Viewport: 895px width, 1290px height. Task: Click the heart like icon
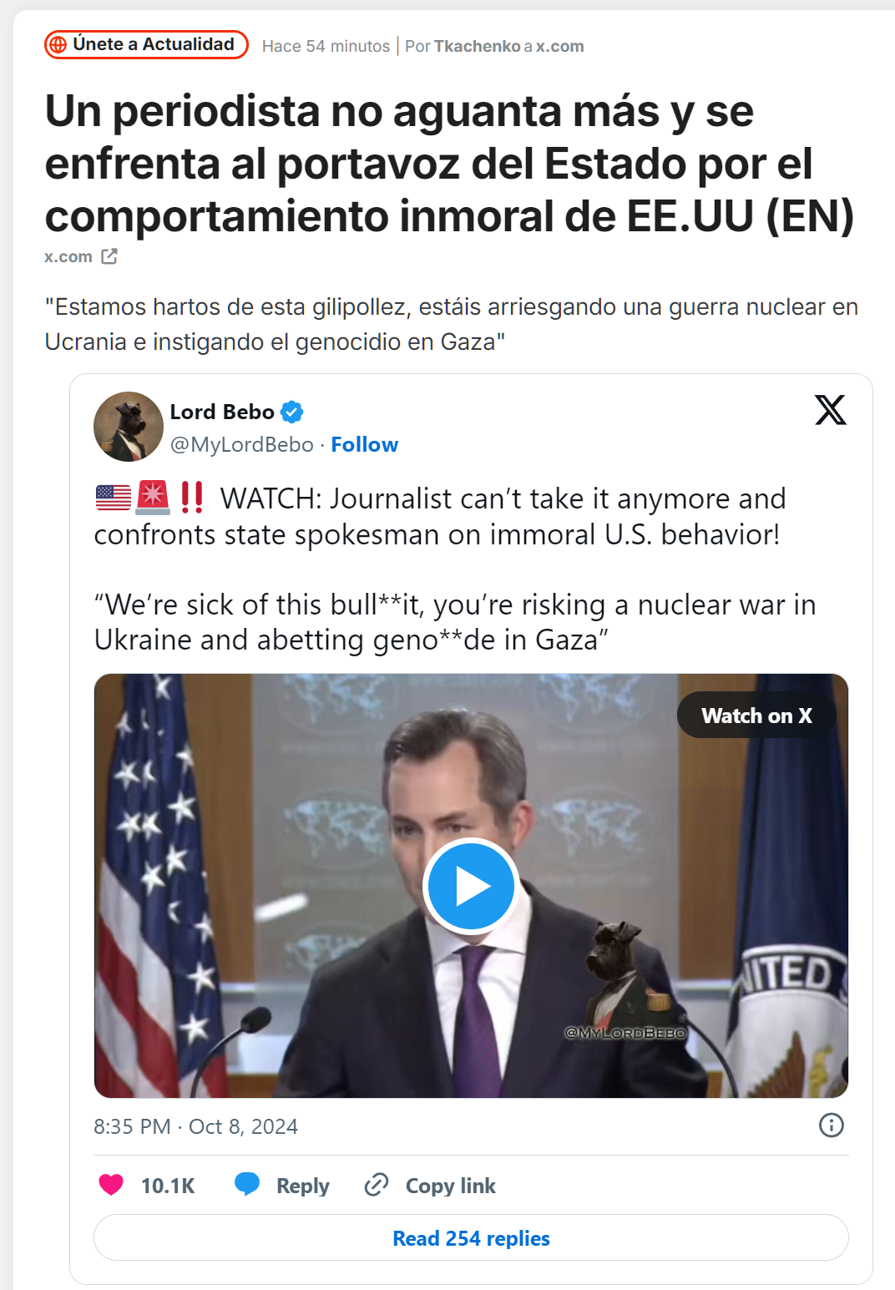click(111, 1185)
